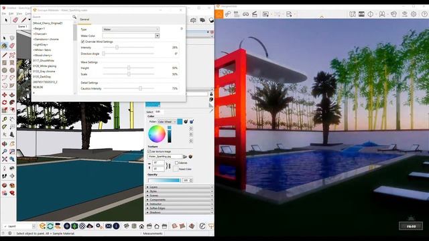Screen dimensions: 429x241
Task: Select the Pencil line tool in left toolbar
Action: click(x=5, y=55)
